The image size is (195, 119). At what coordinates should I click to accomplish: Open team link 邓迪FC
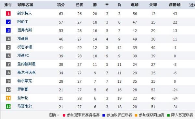point(23,55)
